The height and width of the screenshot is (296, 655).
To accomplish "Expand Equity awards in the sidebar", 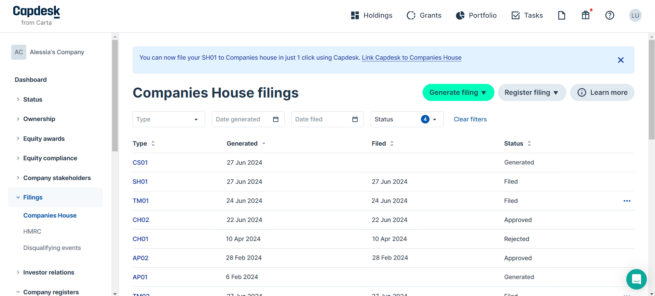I will pos(44,139).
